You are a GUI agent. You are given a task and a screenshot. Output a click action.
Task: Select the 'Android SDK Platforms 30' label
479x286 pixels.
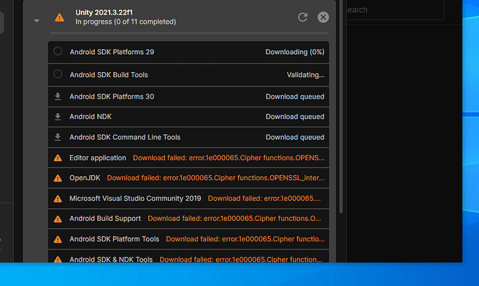coord(112,96)
